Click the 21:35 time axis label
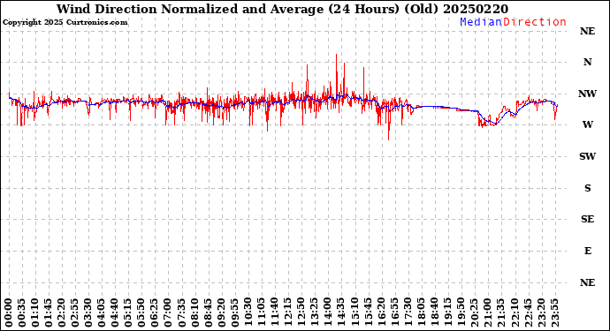The width and height of the screenshot is (610, 331). (500, 313)
